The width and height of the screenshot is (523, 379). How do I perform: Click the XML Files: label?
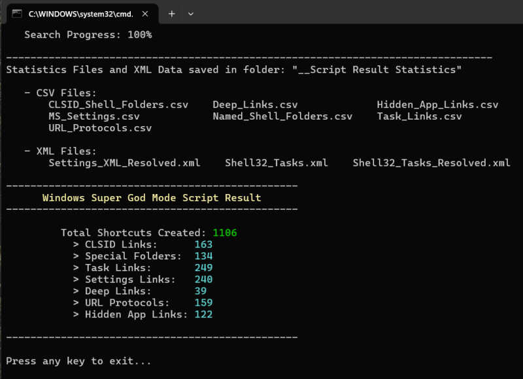[x=66, y=152]
